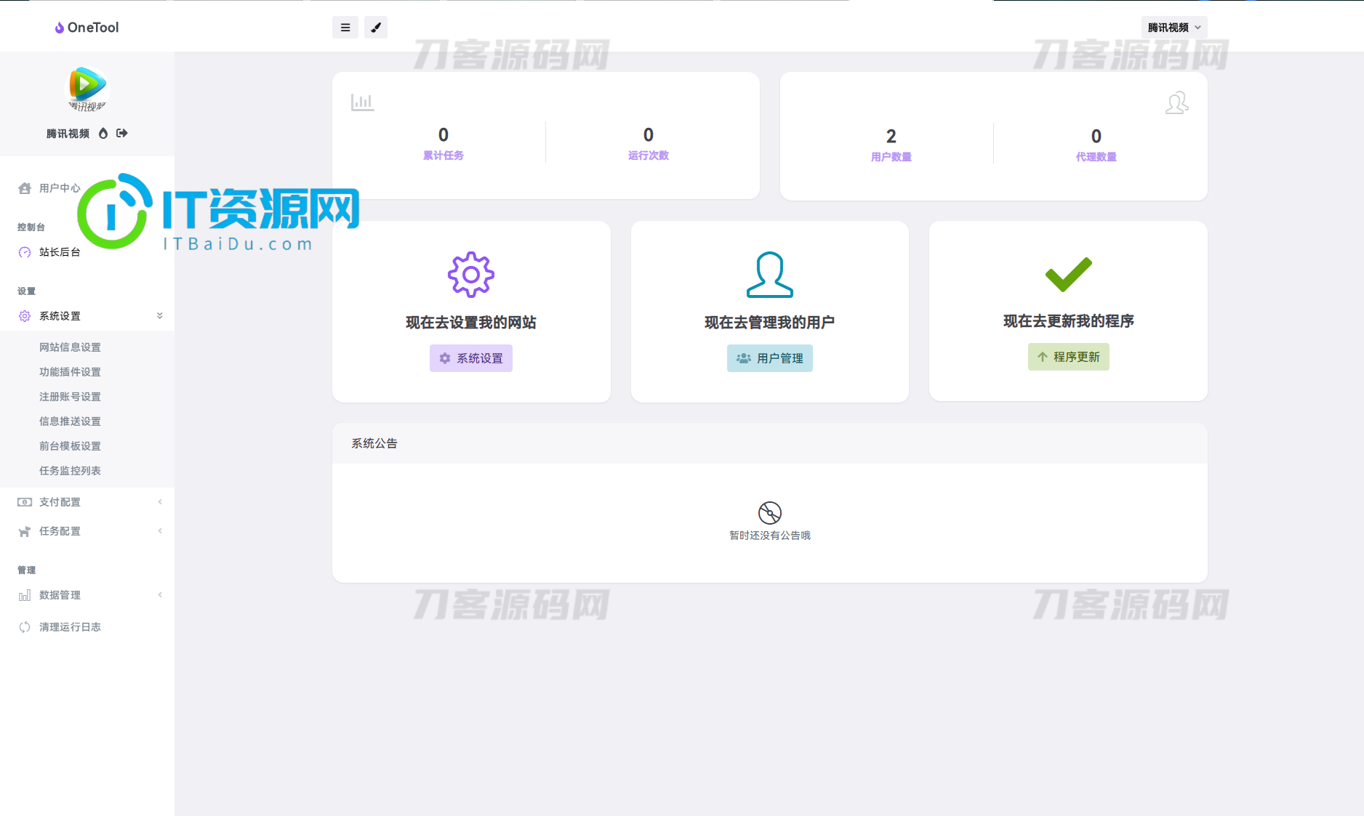The width and height of the screenshot is (1364, 816).
Task: Click the flame icon beside the sidebar username
Action: [x=103, y=133]
